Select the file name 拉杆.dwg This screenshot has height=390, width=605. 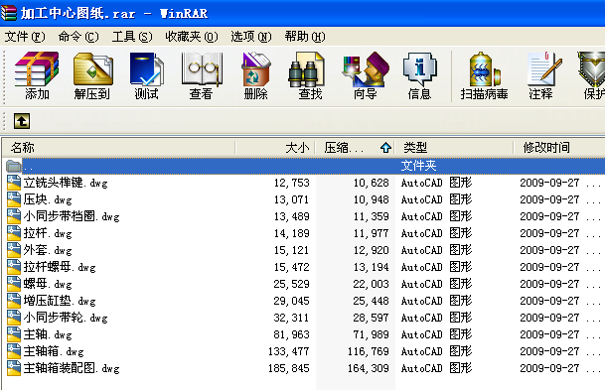(48, 233)
